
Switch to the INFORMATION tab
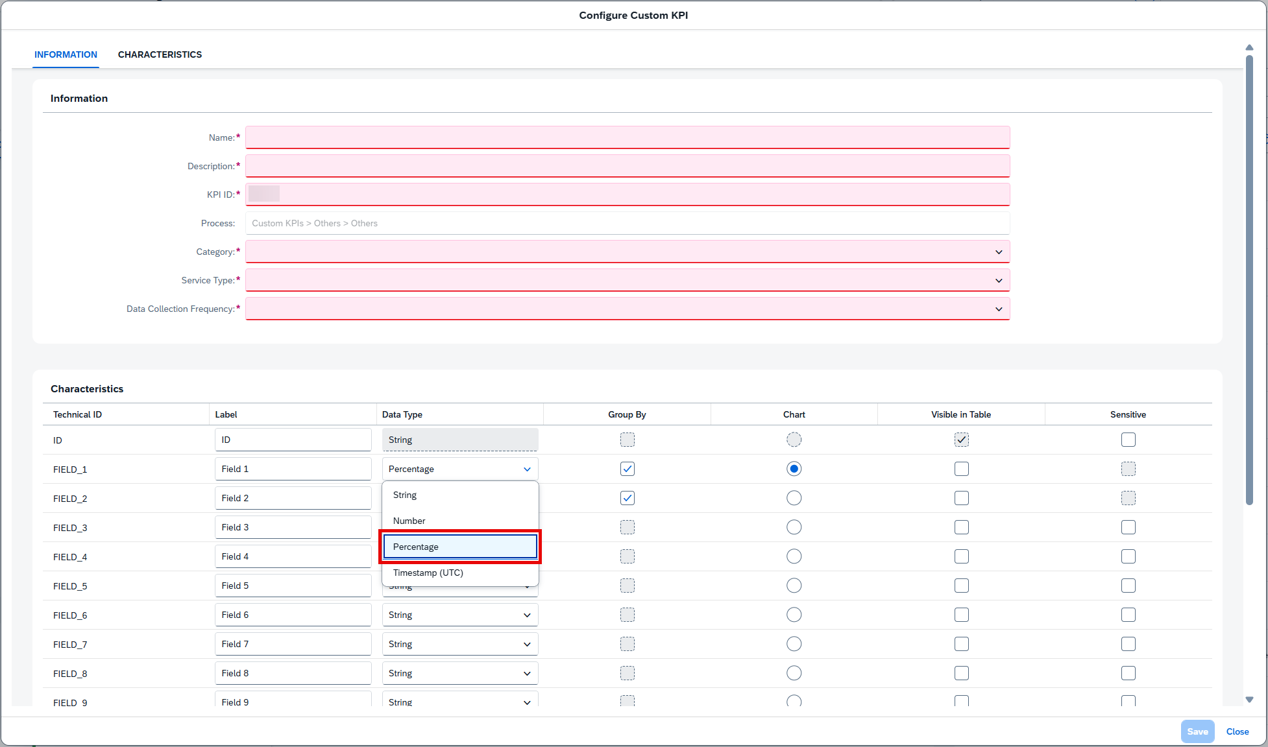[x=66, y=54]
